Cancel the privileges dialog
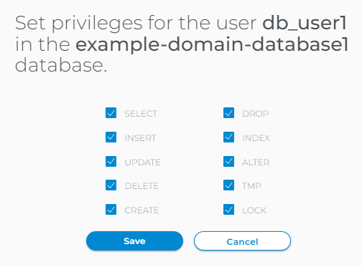362x267 pixels. pos(242,241)
